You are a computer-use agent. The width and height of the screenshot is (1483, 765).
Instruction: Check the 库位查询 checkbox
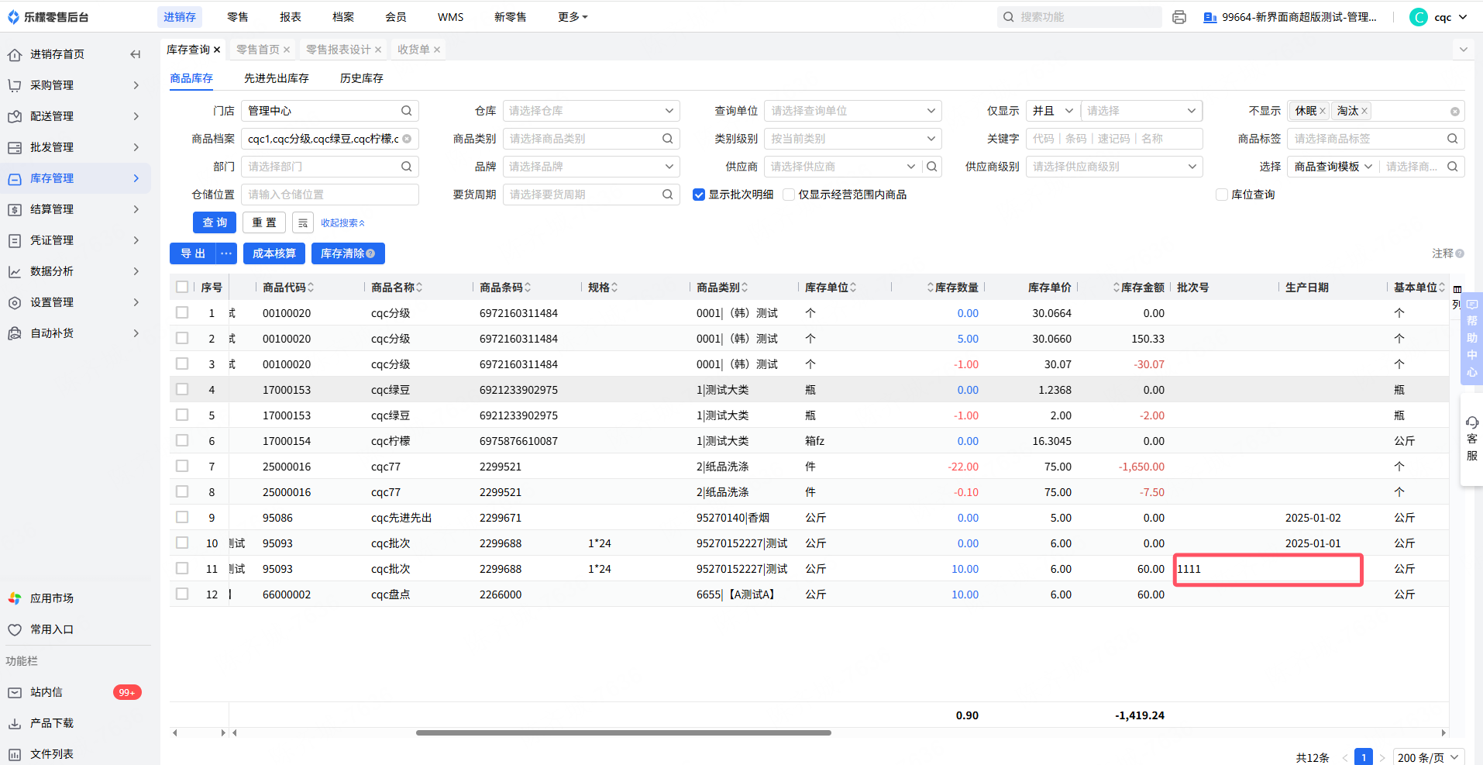1222,195
